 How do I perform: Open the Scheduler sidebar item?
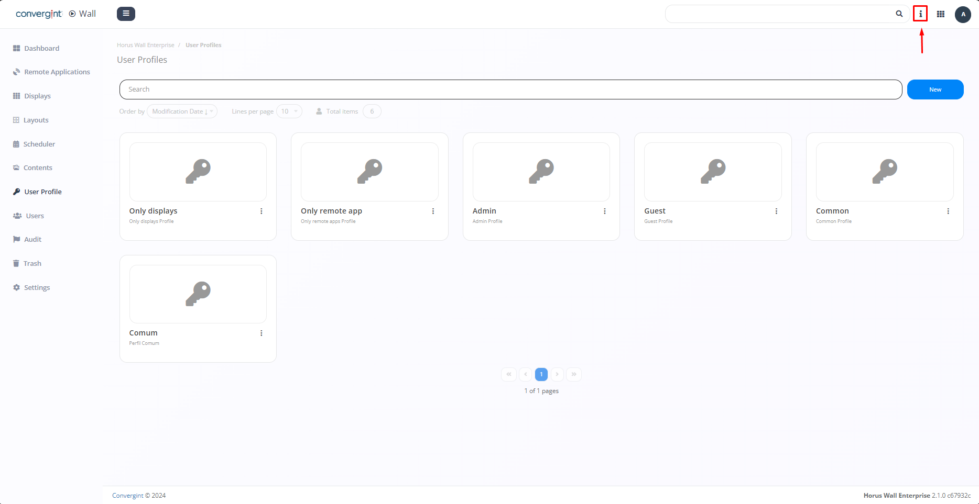pos(39,144)
